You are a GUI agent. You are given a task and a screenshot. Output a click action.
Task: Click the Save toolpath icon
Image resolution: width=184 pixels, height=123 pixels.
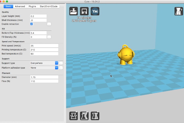click(84, 11)
